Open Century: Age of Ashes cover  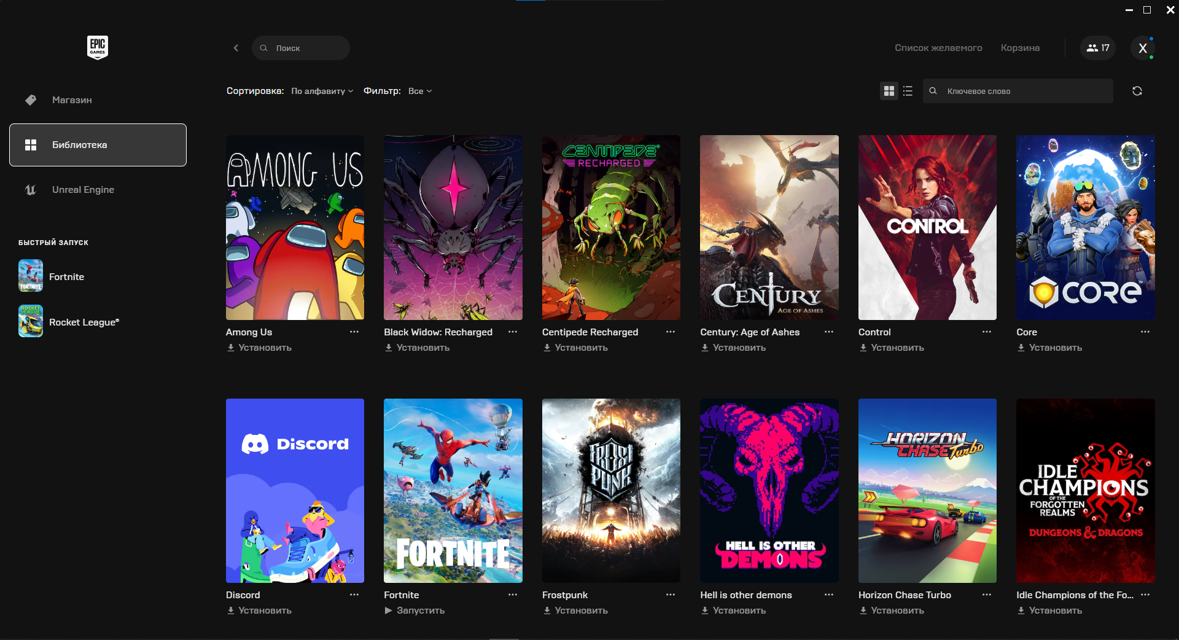coord(769,227)
